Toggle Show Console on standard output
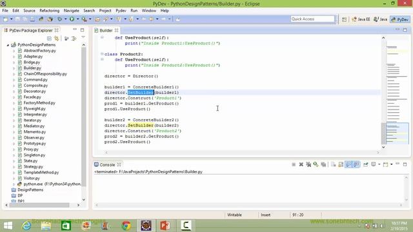413x232 pixels. [348, 164]
